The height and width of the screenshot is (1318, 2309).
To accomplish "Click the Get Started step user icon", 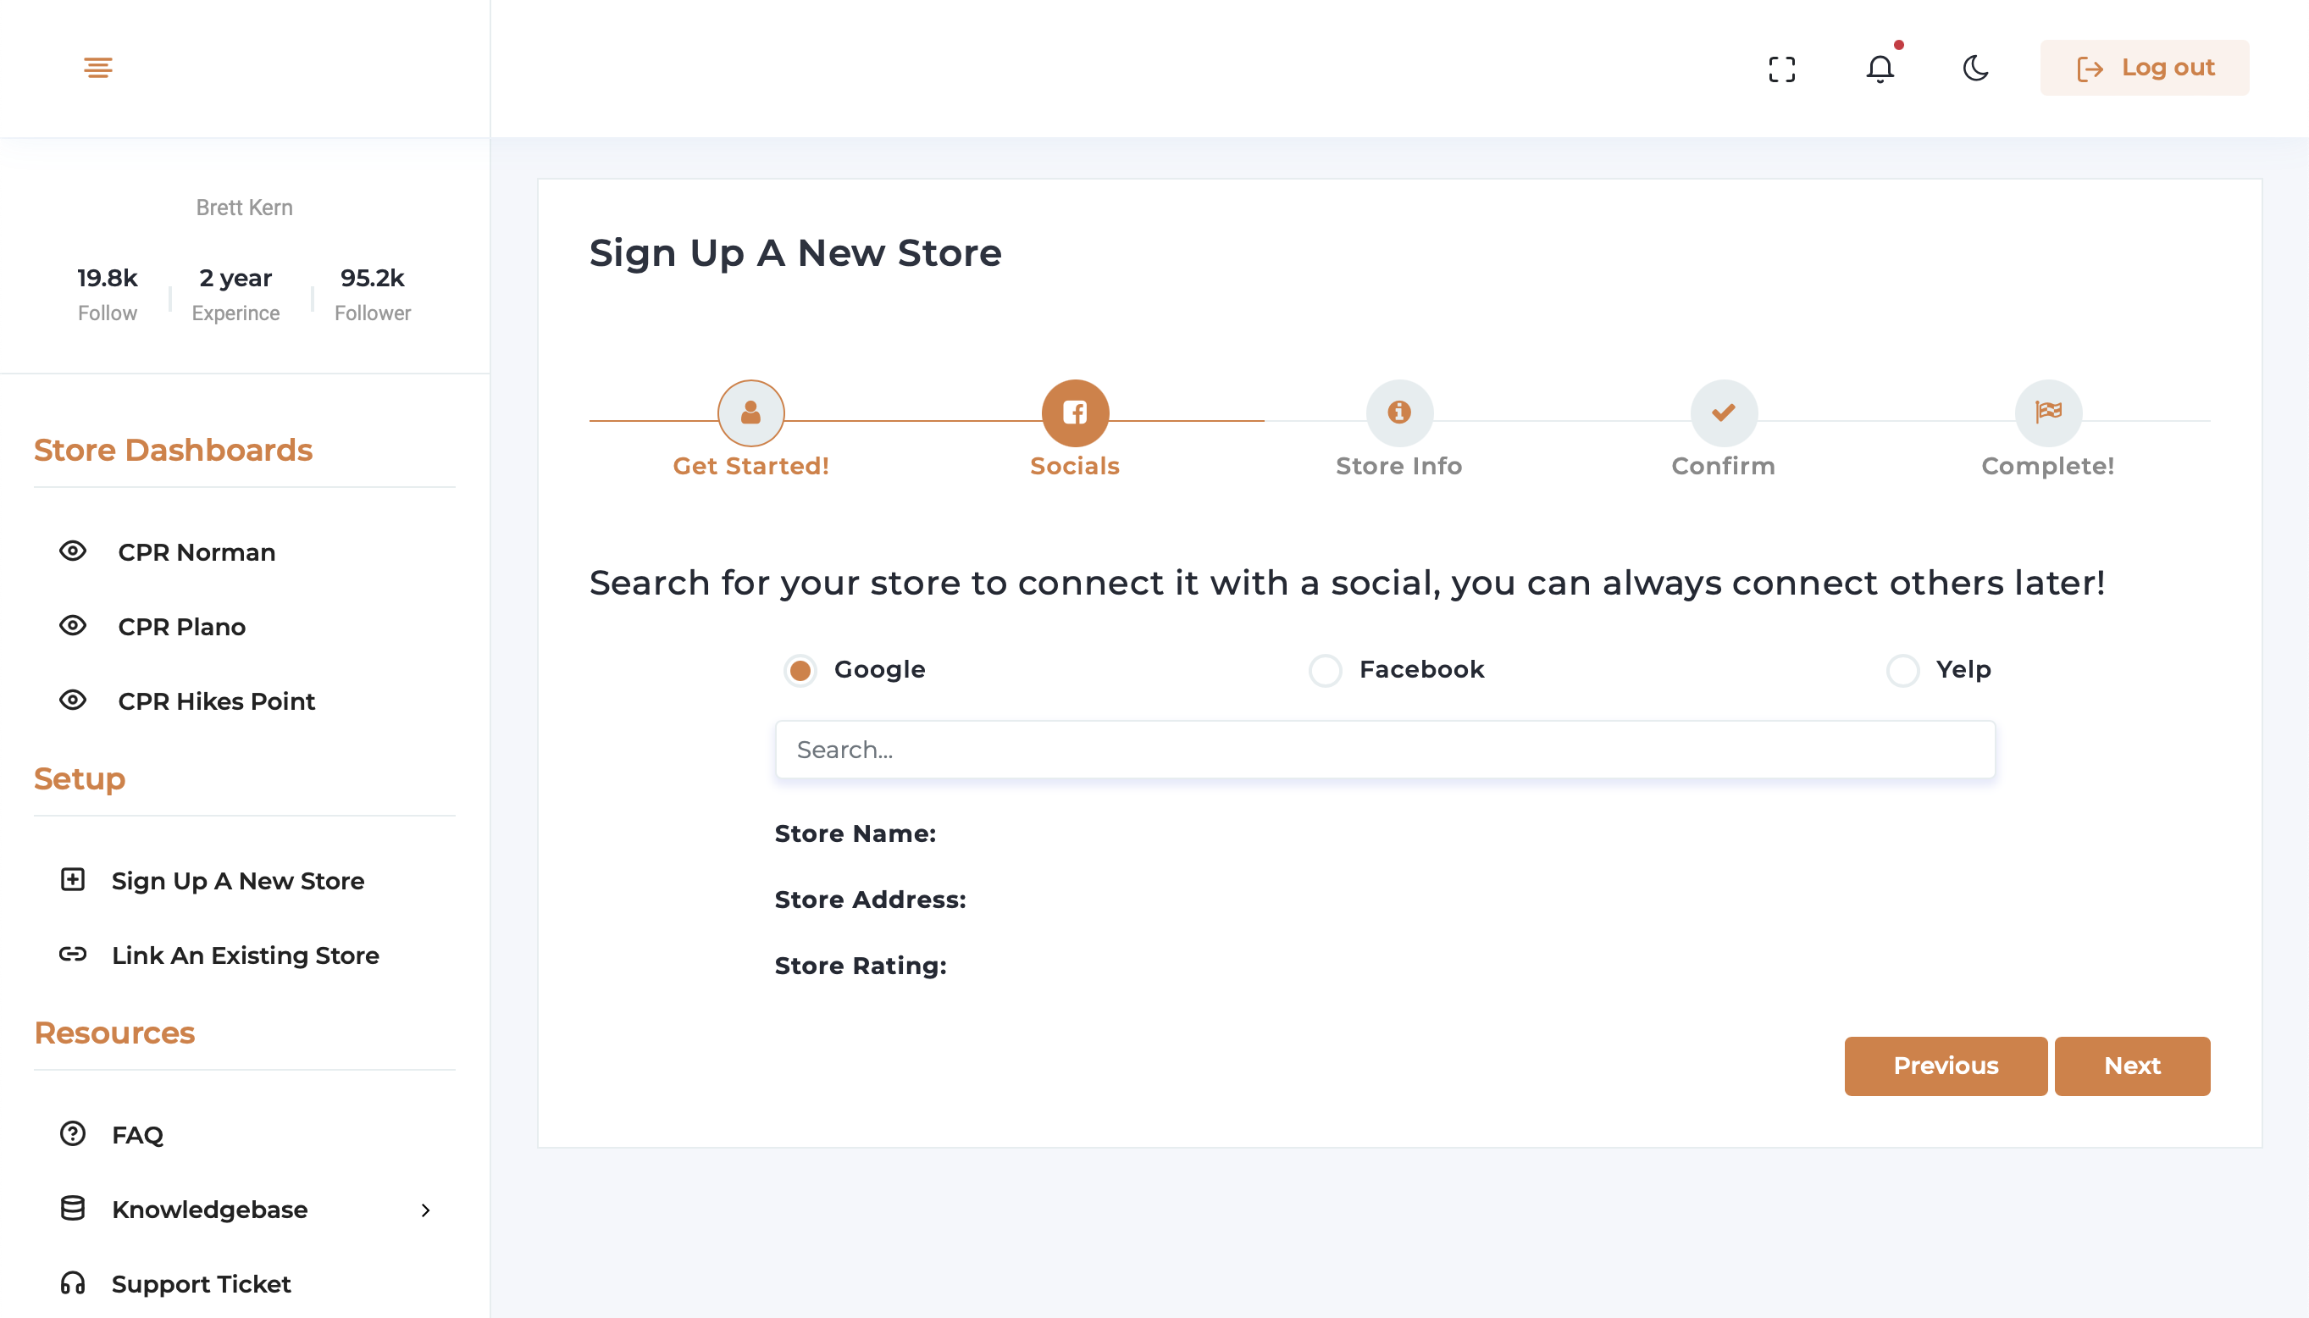I will pyautogui.click(x=750, y=413).
